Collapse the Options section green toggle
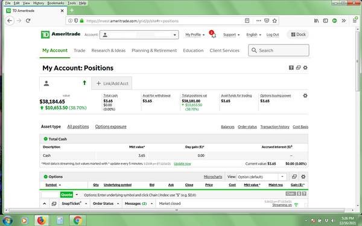This screenshot has width=362, height=226. click(x=45, y=177)
